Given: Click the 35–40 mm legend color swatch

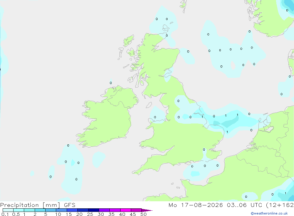Looking at the screenshot, I should [115, 210].
